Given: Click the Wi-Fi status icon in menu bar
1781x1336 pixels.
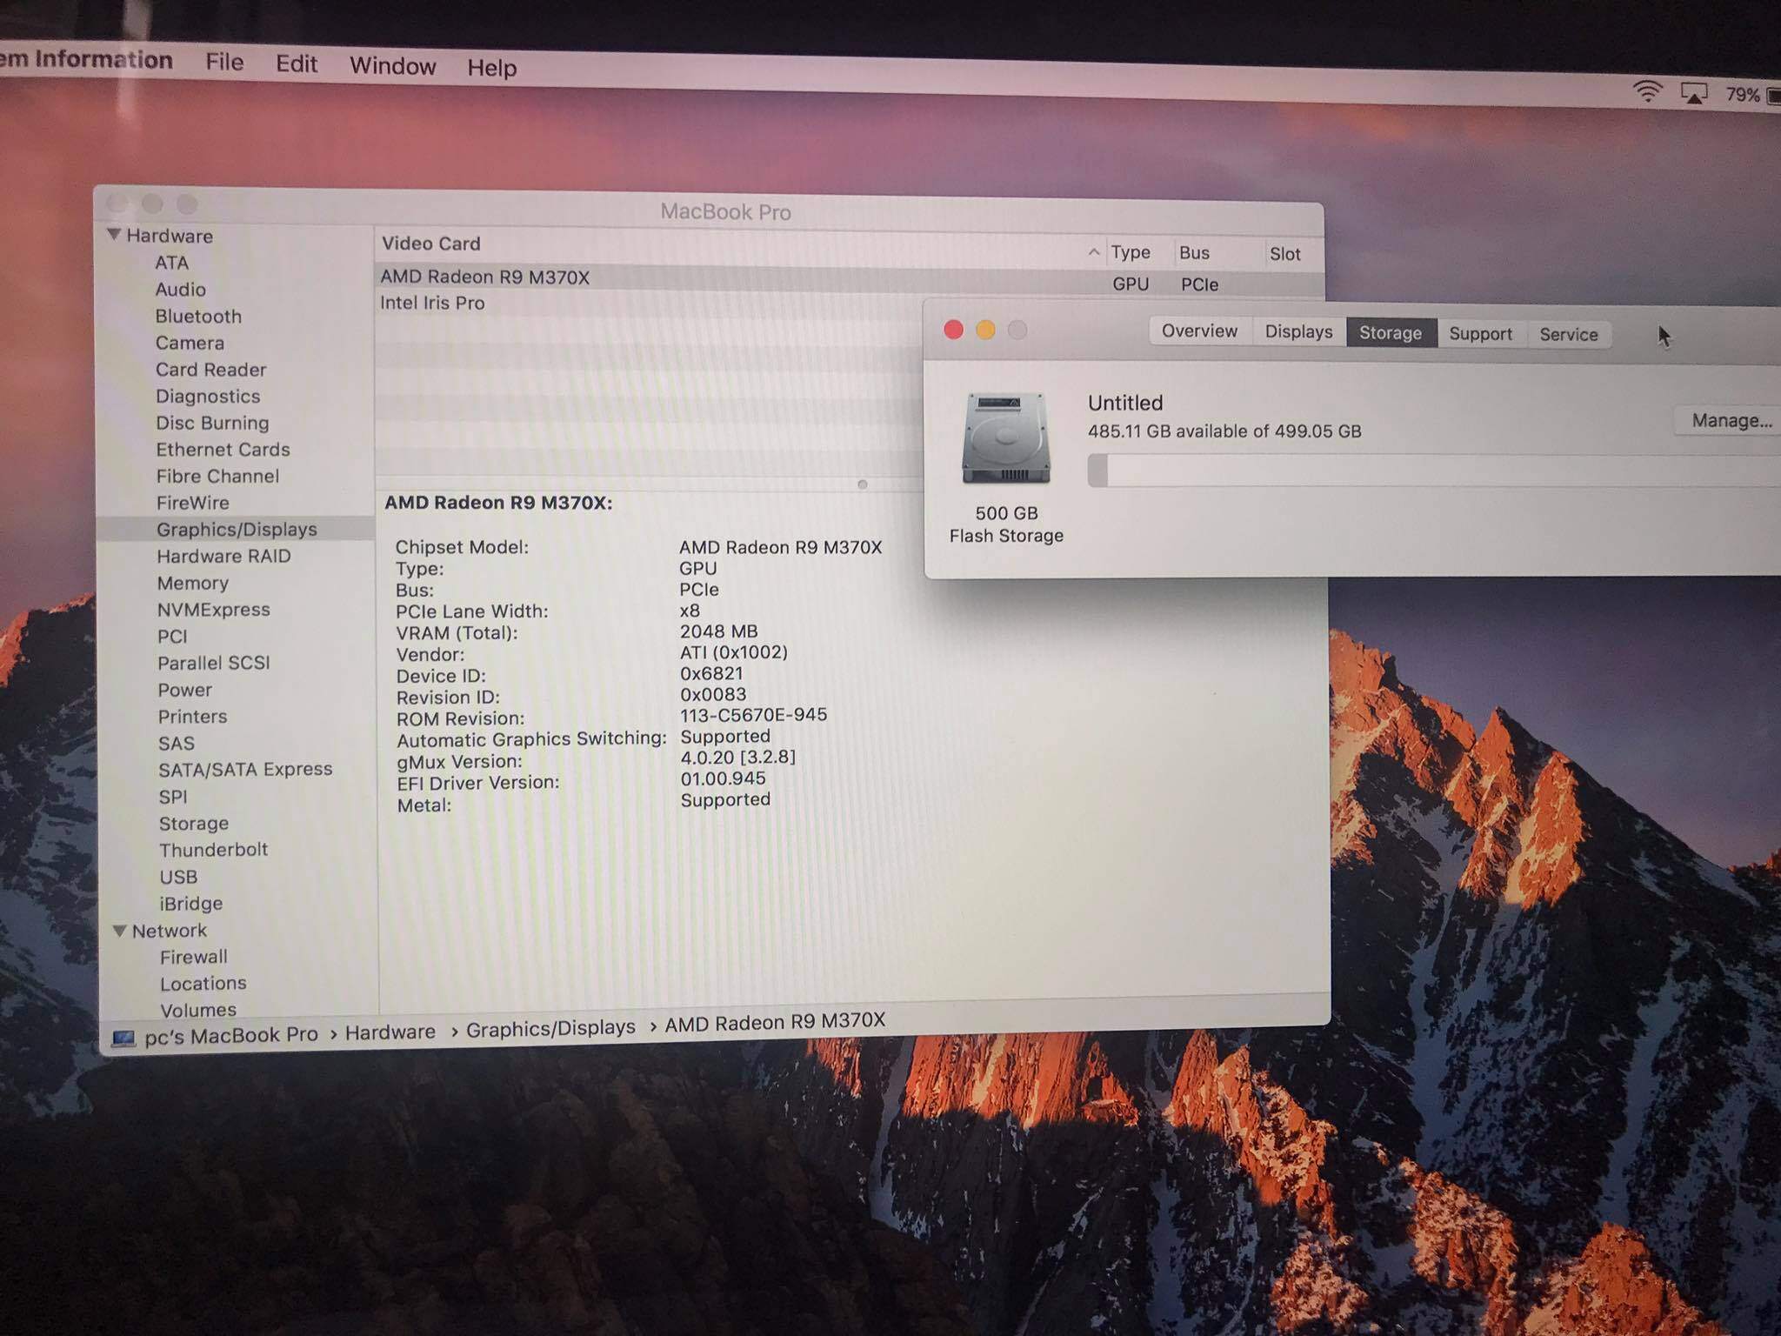Looking at the screenshot, I should 1646,91.
